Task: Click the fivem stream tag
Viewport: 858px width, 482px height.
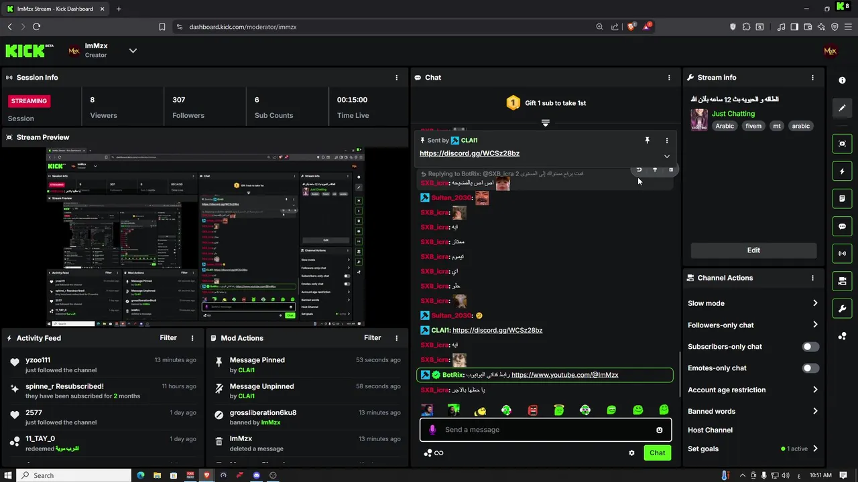Action: (x=753, y=126)
